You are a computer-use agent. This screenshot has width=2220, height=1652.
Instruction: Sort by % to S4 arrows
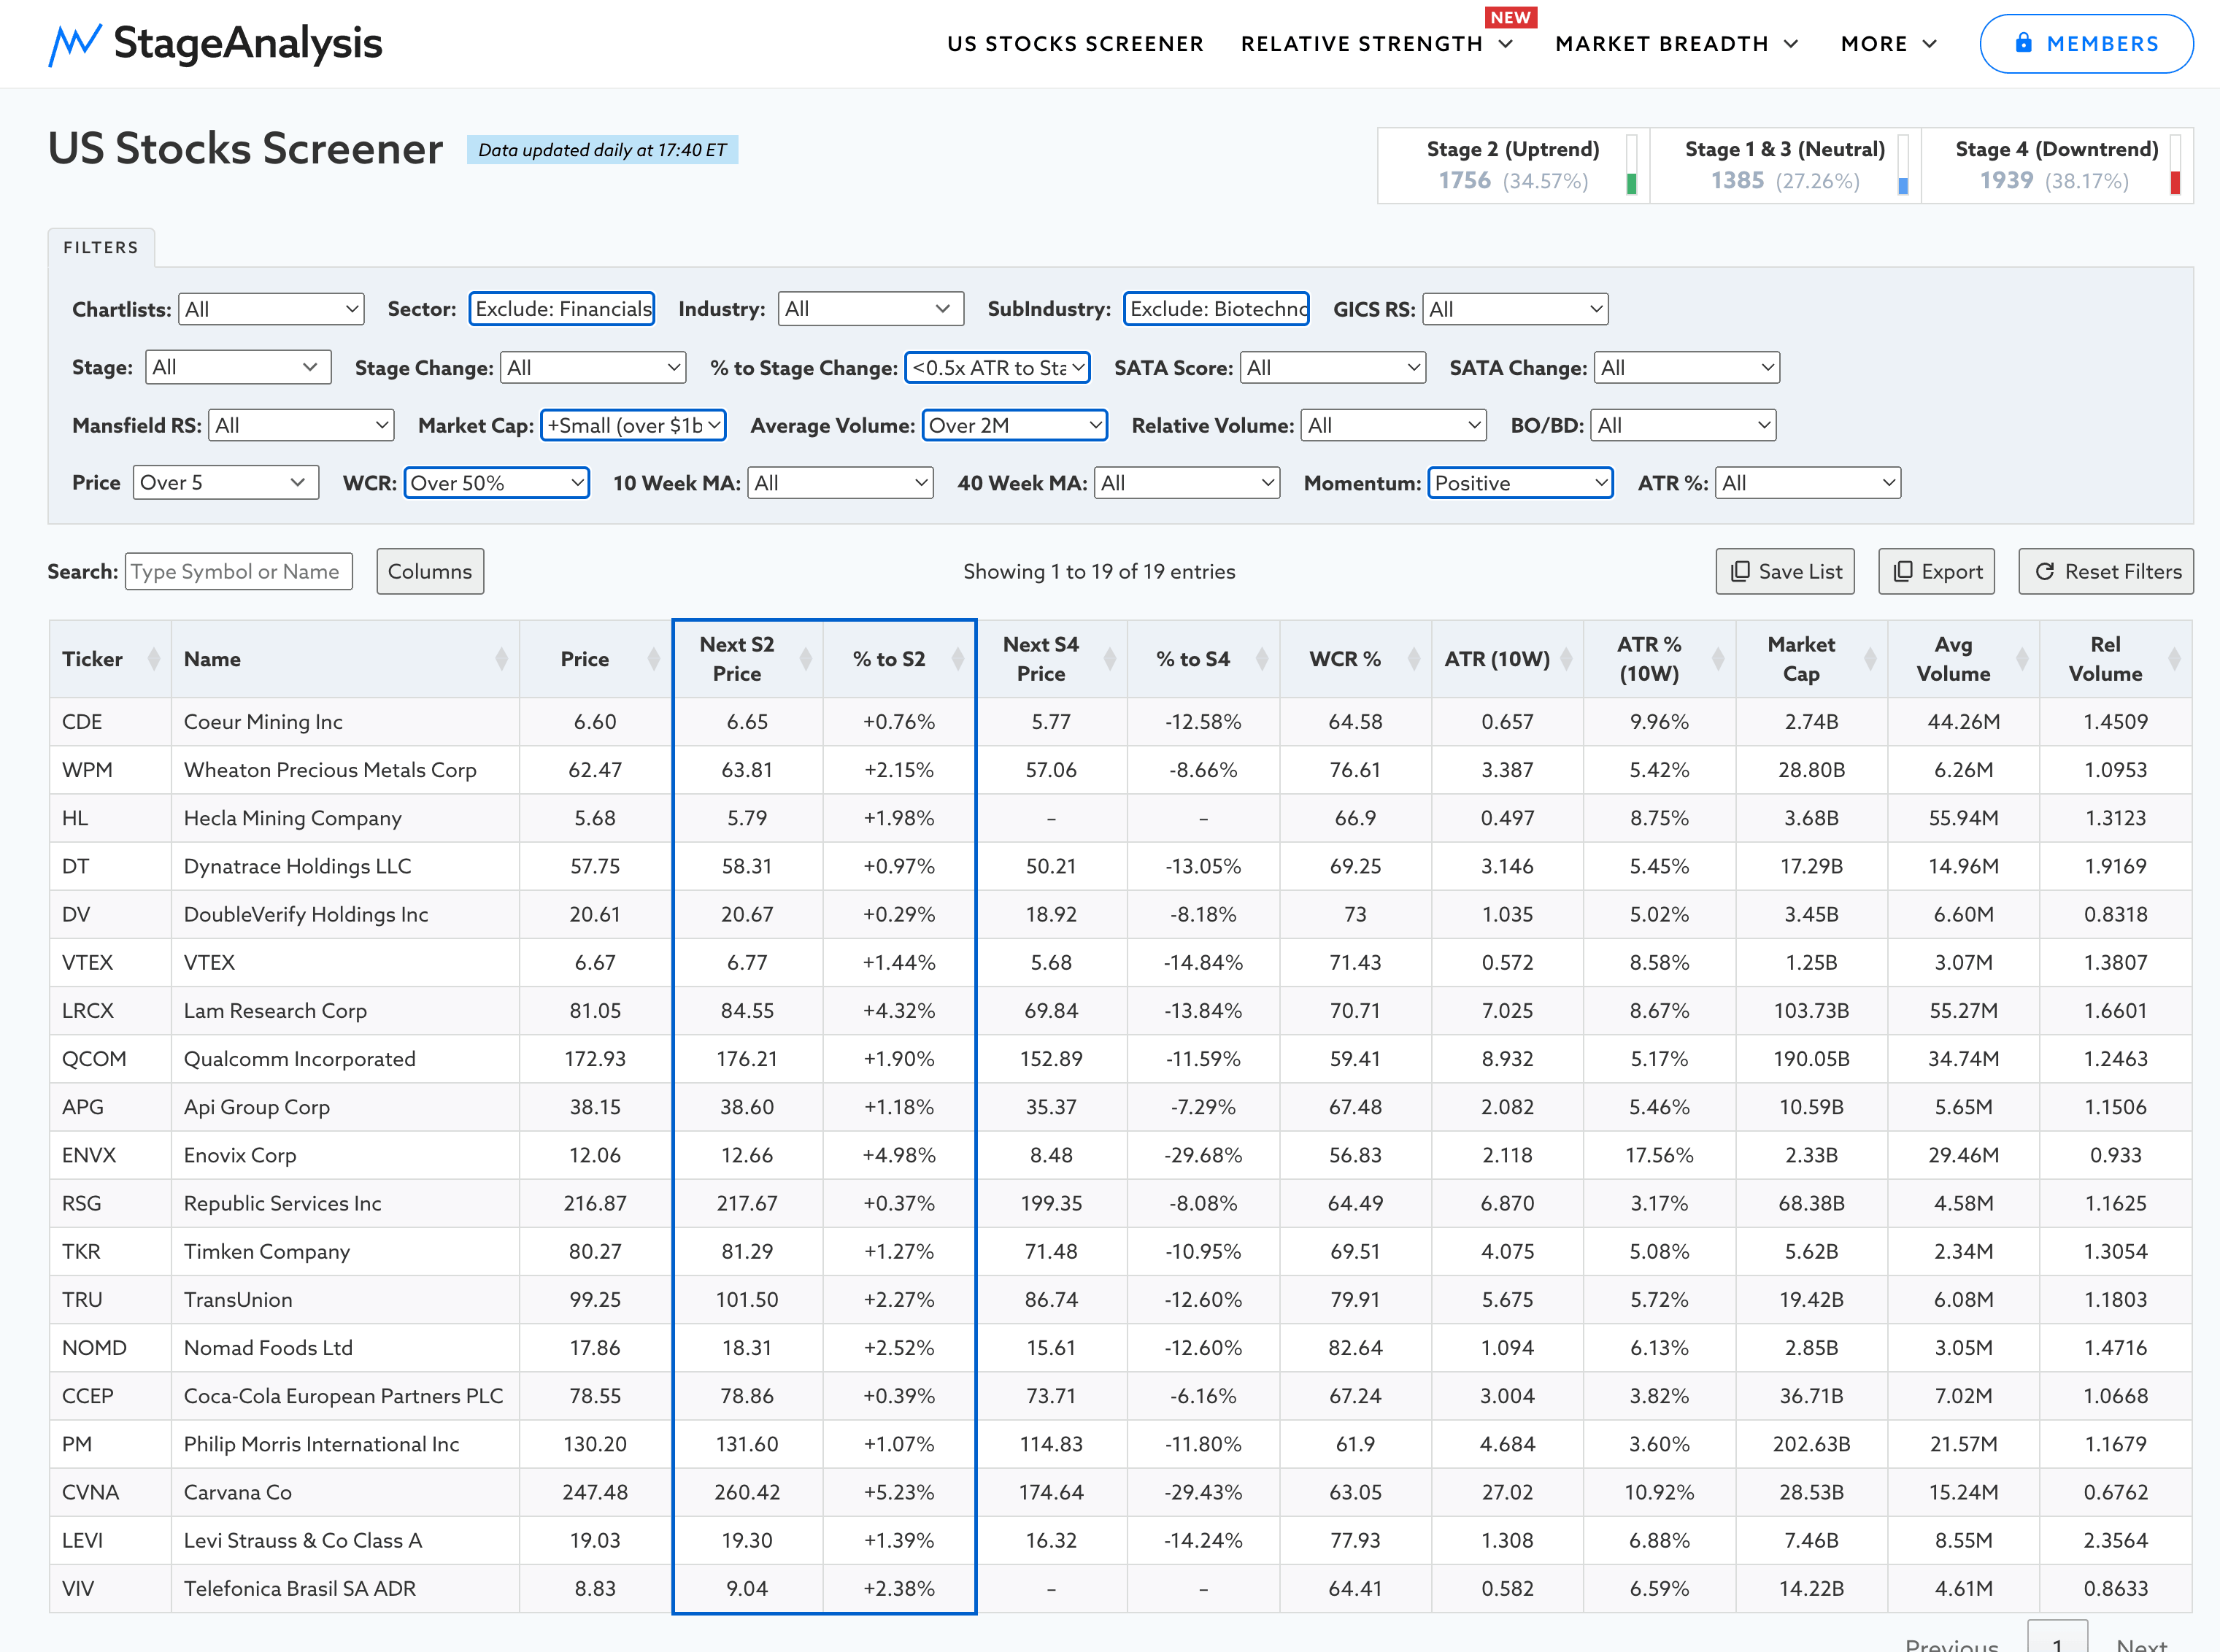point(1262,659)
